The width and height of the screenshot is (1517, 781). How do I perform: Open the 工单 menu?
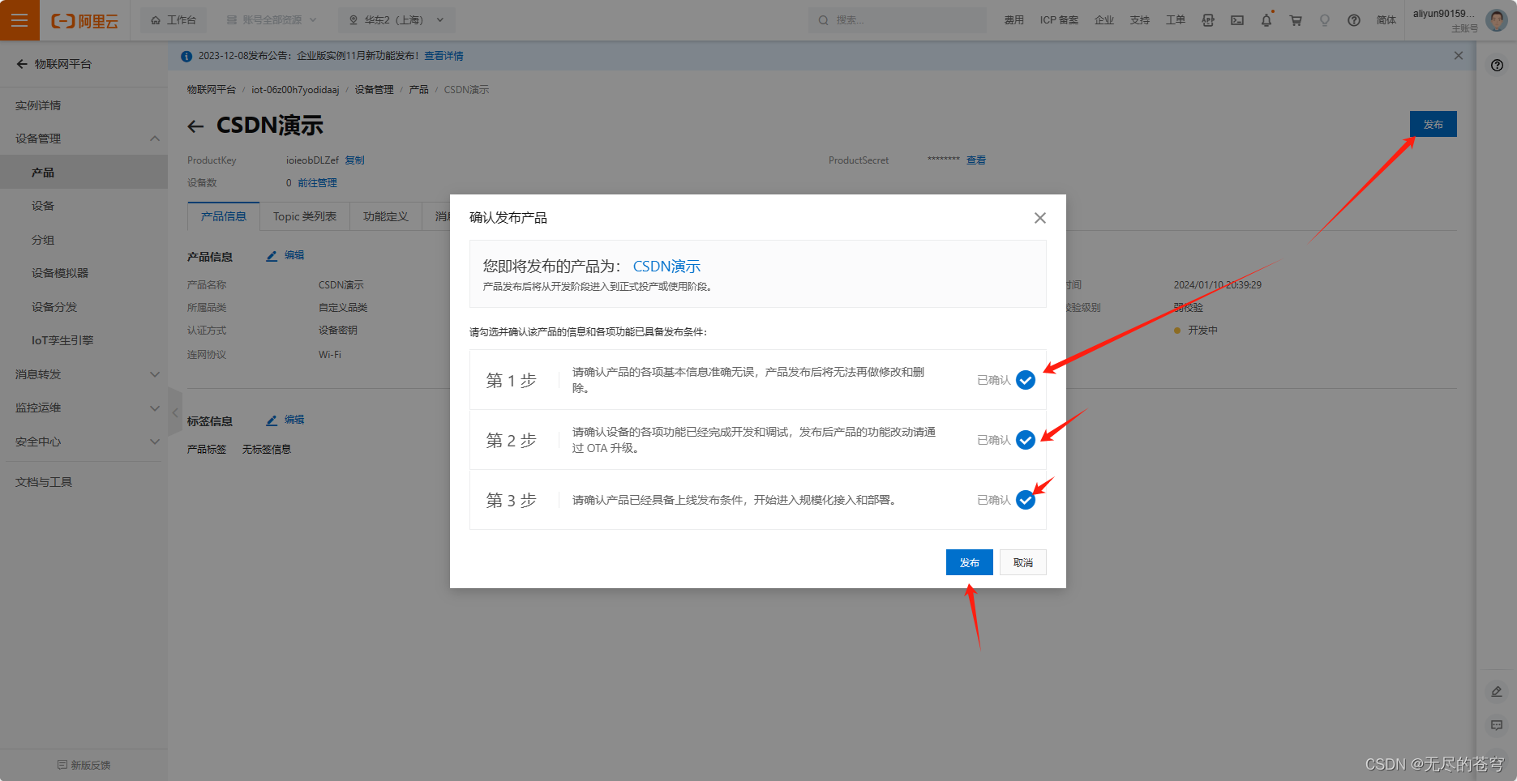point(1175,20)
